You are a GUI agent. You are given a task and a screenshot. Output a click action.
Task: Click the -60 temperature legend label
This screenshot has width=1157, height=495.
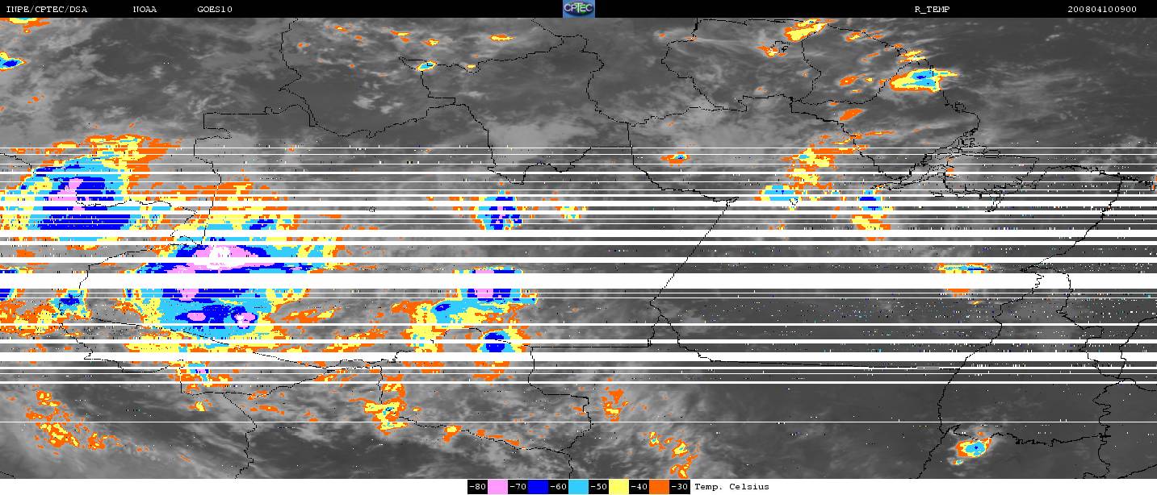(558, 487)
